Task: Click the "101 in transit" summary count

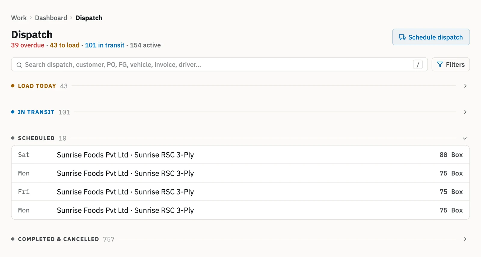Action: [x=105, y=45]
